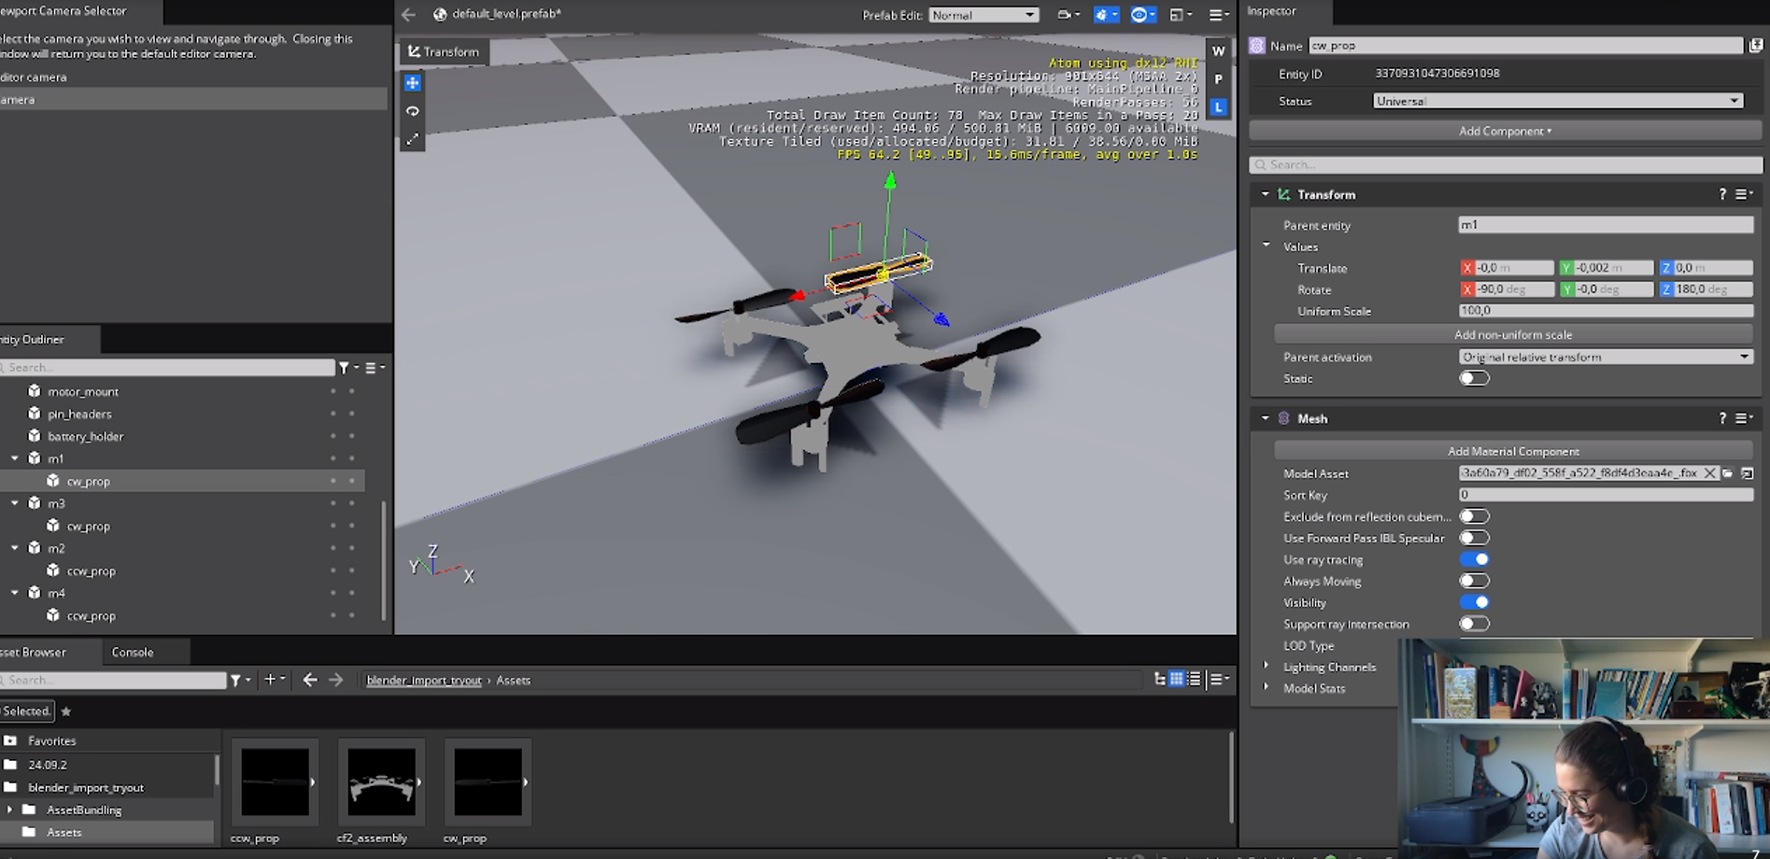Switch Asset Browser to list view icon
The width and height of the screenshot is (1770, 859).
(x=1194, y=679)
